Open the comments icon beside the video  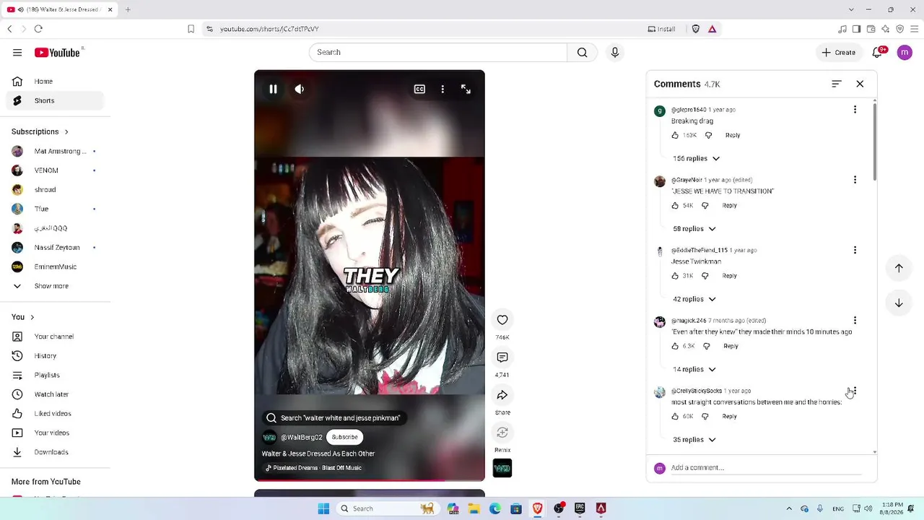point(502,357)
